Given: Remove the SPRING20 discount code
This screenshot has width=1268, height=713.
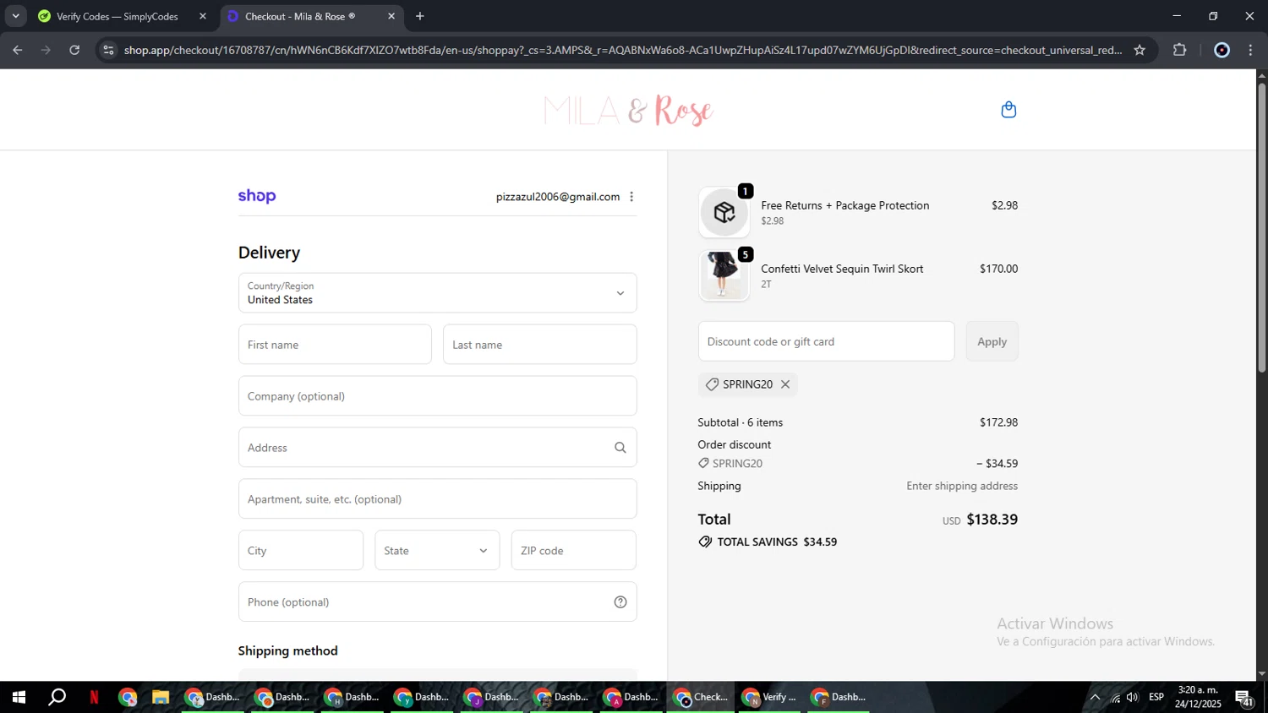Looking at the screenshot, I should 785,384.
